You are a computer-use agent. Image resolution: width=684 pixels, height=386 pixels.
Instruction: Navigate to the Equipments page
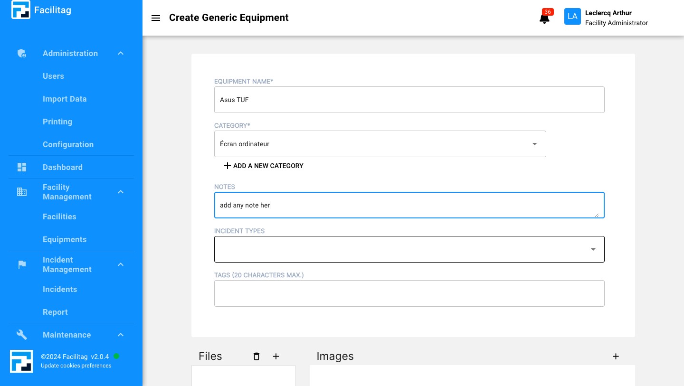click(x=65, y=239)
